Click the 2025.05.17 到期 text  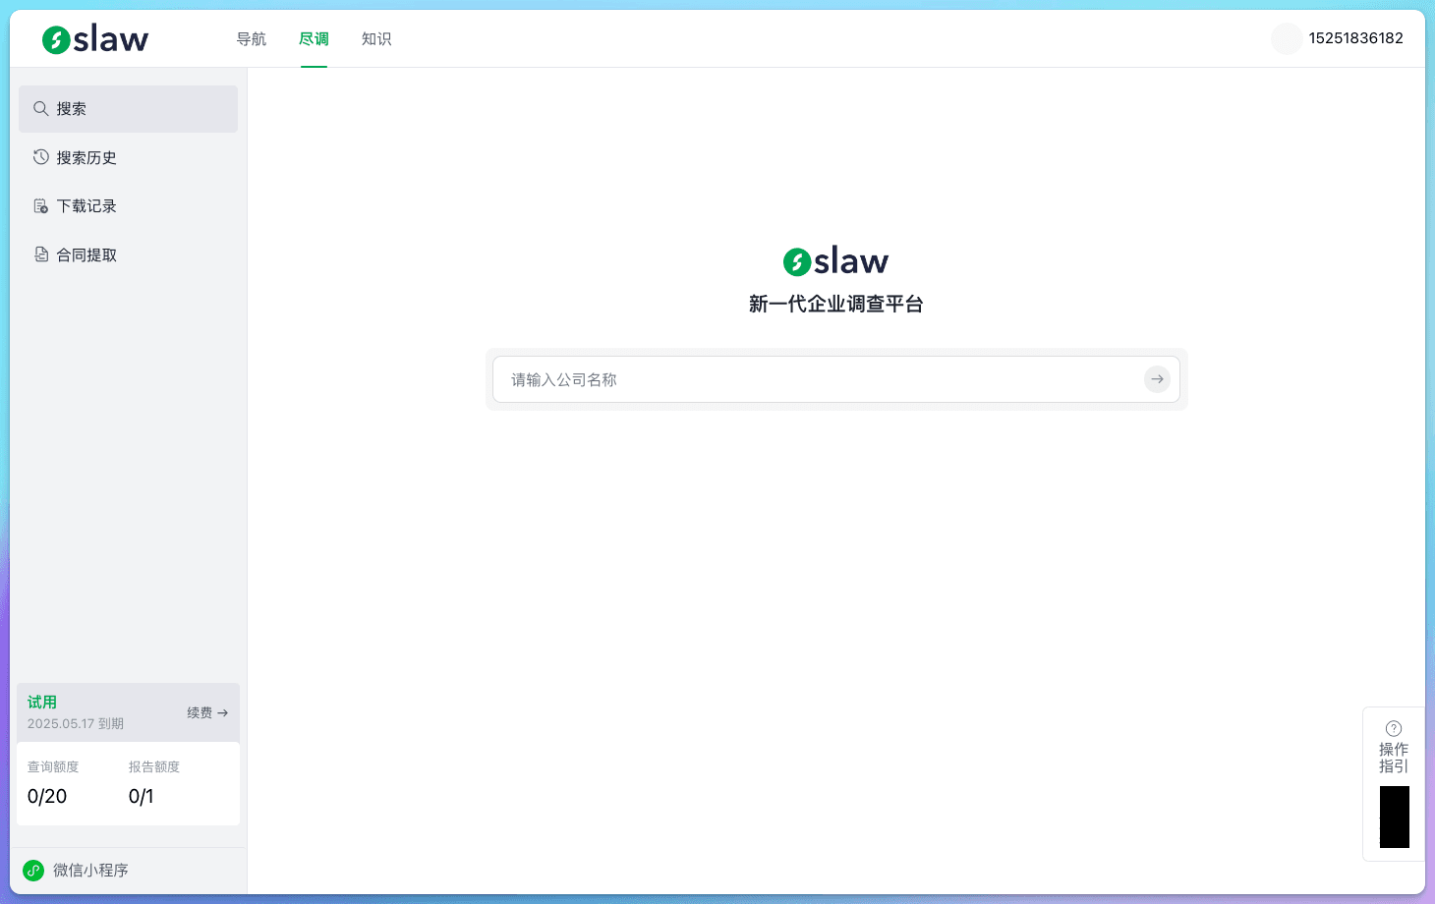tap(76, 724)
